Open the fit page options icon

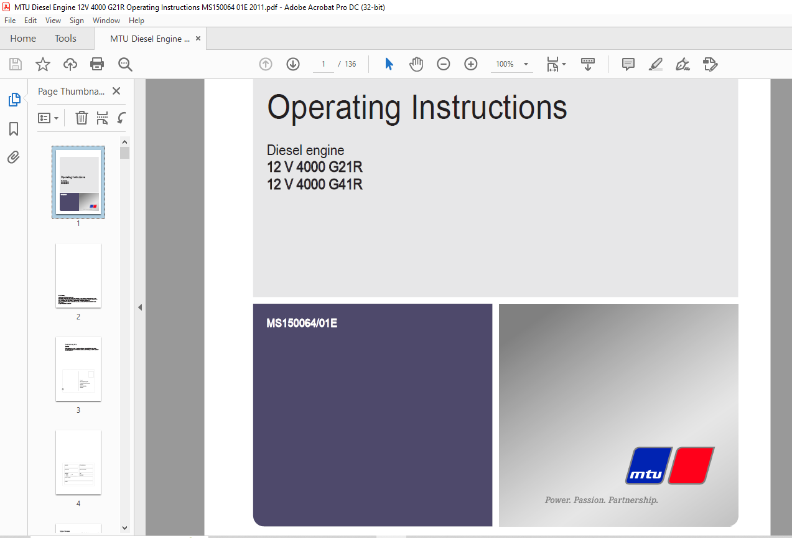556,64
